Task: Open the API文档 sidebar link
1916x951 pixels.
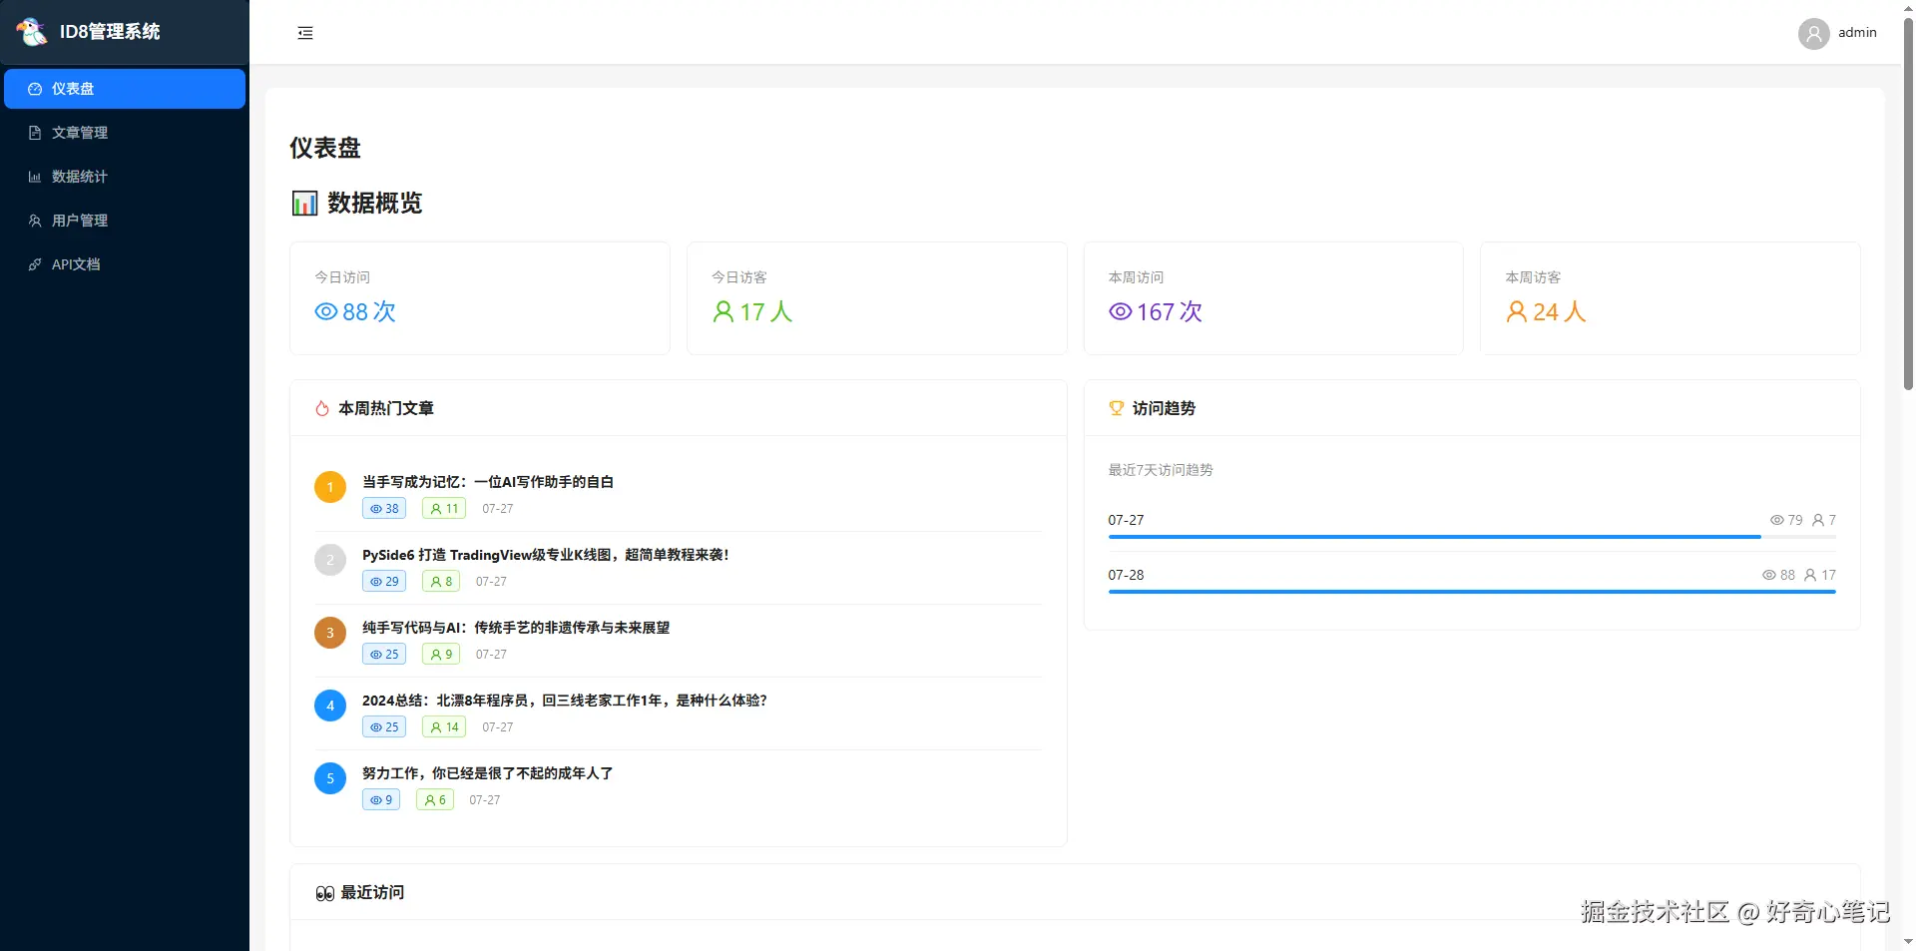Action: pos(76,264)
